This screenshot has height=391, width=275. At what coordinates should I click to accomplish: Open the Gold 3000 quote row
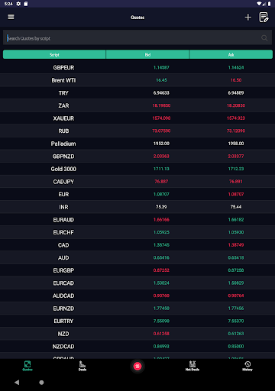point(137,169)
